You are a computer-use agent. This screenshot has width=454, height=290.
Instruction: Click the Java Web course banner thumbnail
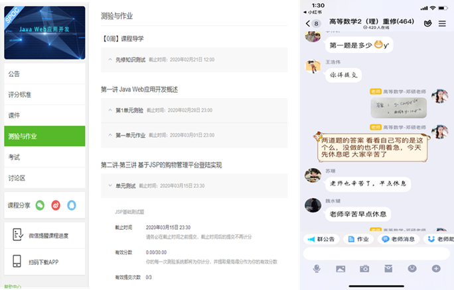(44, 33)
